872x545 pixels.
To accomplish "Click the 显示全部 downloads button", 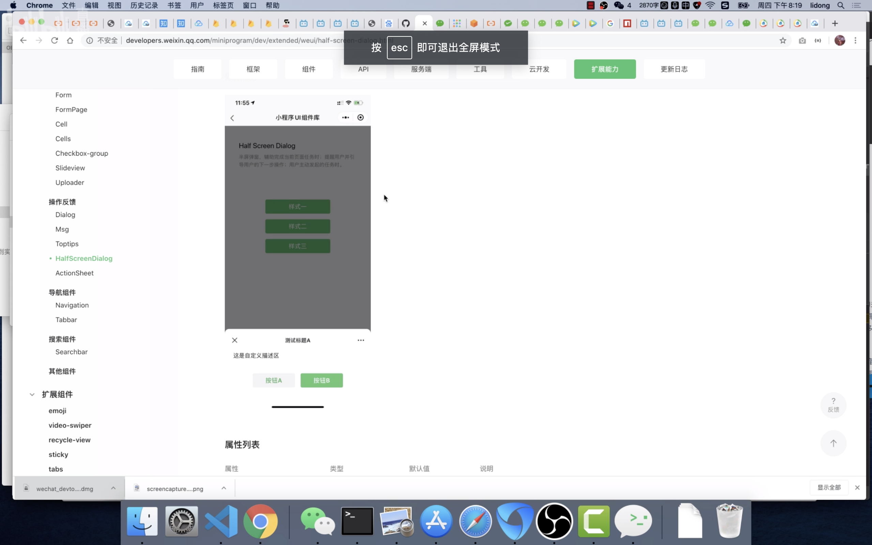I will click(x=829, y=487).
